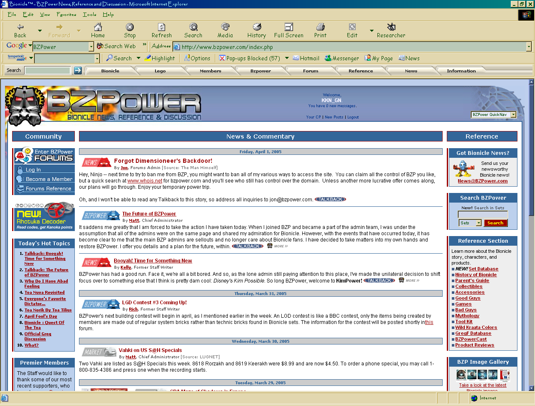
Task: Toggle Pop-ups Blocked (57) button
Action: (x=250, y=58)
